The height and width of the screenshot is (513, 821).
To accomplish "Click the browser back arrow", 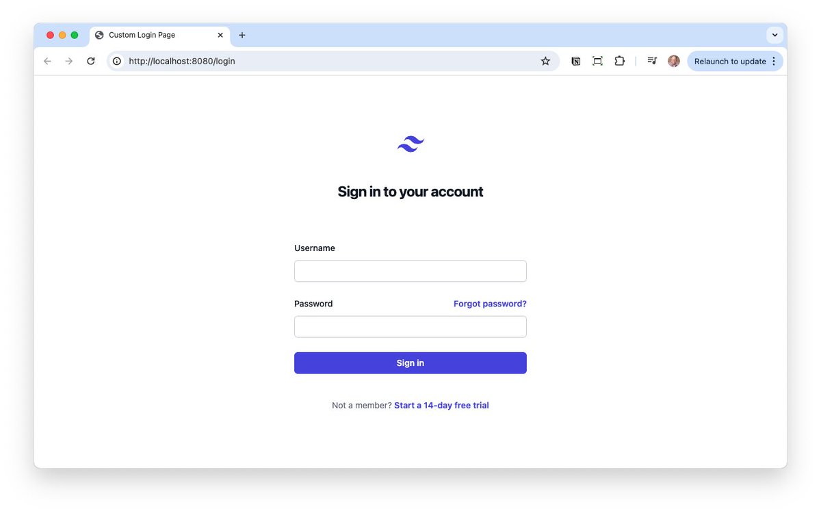I will pyautogui.click(x=47, y=61).
